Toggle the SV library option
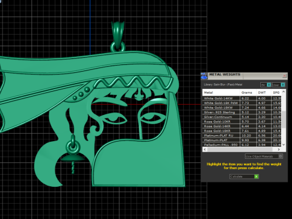The width and height of the screenshot is (292, 219). point(266,85)
